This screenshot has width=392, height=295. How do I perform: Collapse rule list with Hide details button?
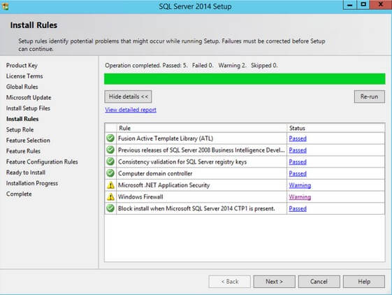click(x=128, y=96)
